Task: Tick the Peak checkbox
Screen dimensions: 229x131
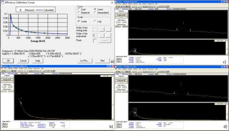Action: [95, 41]
